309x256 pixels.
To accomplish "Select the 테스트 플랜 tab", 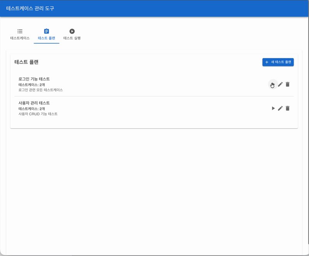I will click(46, 38).
